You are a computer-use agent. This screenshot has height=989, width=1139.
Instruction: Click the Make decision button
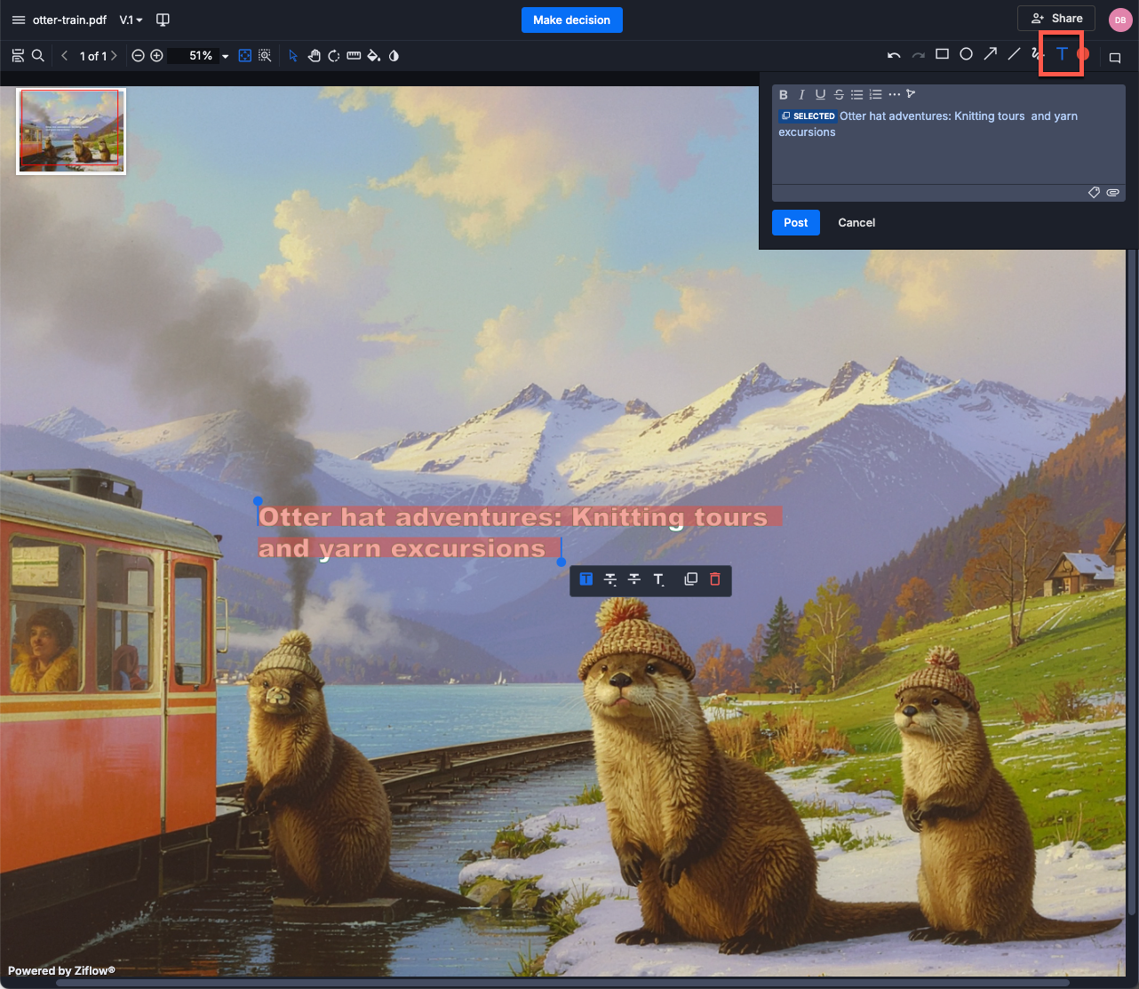571,20
